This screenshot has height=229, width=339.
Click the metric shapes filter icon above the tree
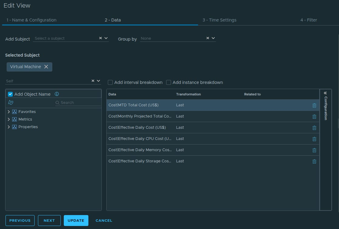[x=10, y=102]
